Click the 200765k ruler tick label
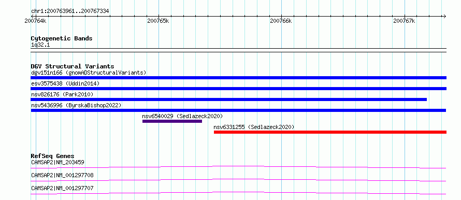 pyautogui.click(x=158, y=21)
